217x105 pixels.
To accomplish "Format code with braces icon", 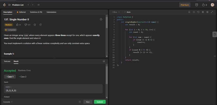I will click(x=194, y=12).
